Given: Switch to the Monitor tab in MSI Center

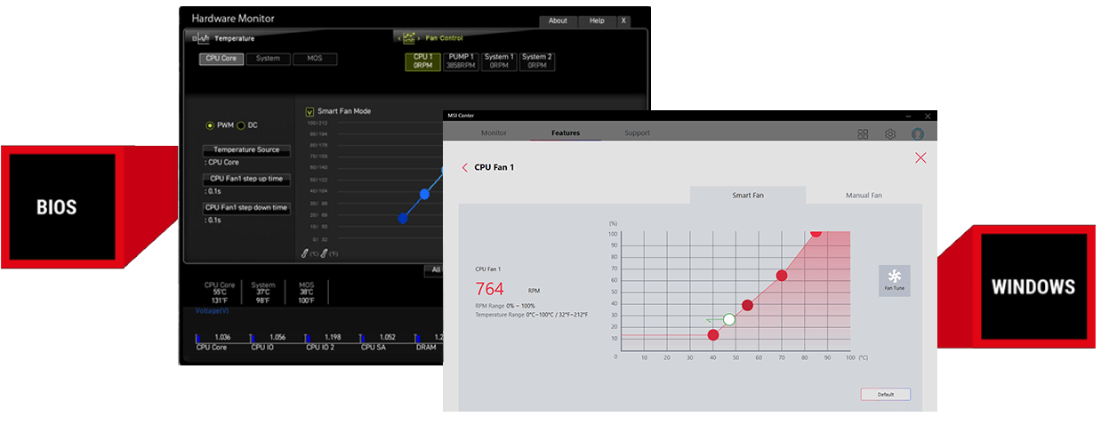Looking at the screenshot, I should (x=494, y=133).
